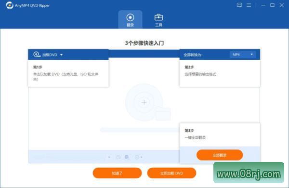This screenshot has height=188, width=289.
Task: Switch to the 翻录 (Ripper) tab
Action: [x=131, y=20]
